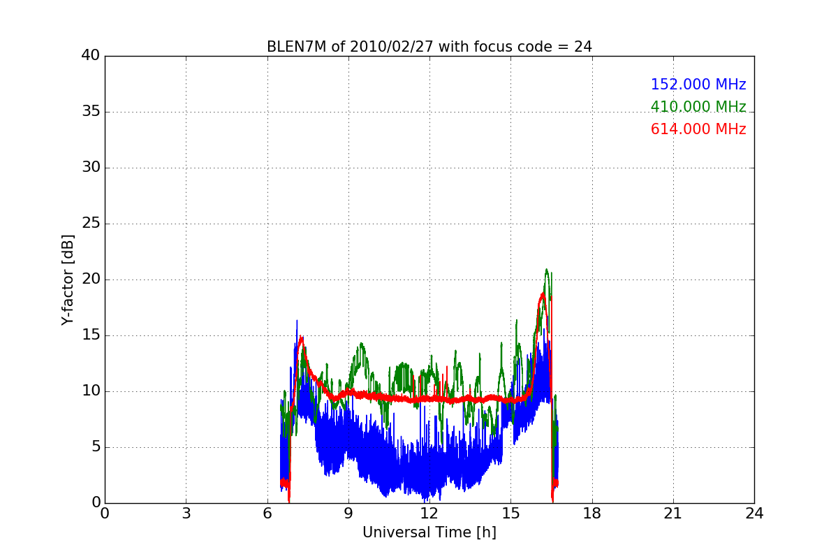Click the x-axis tick label 3

[x=186, y=513]
